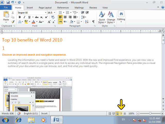The image size is (165, 124).
Task: Switch to the Insert tab
Action: 30,7
